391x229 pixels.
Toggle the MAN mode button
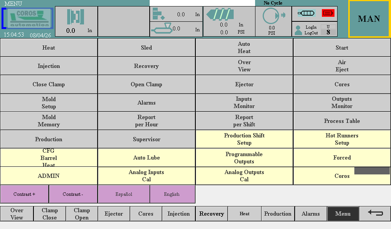(x=369, y=19)
